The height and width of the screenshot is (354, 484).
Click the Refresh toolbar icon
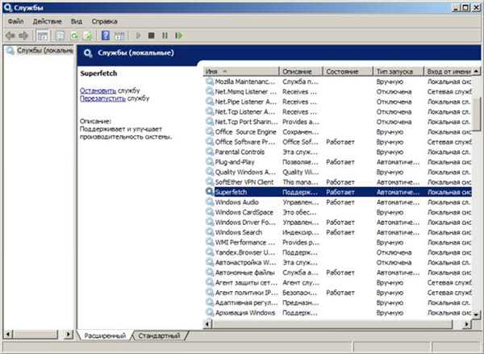point(74,35)
